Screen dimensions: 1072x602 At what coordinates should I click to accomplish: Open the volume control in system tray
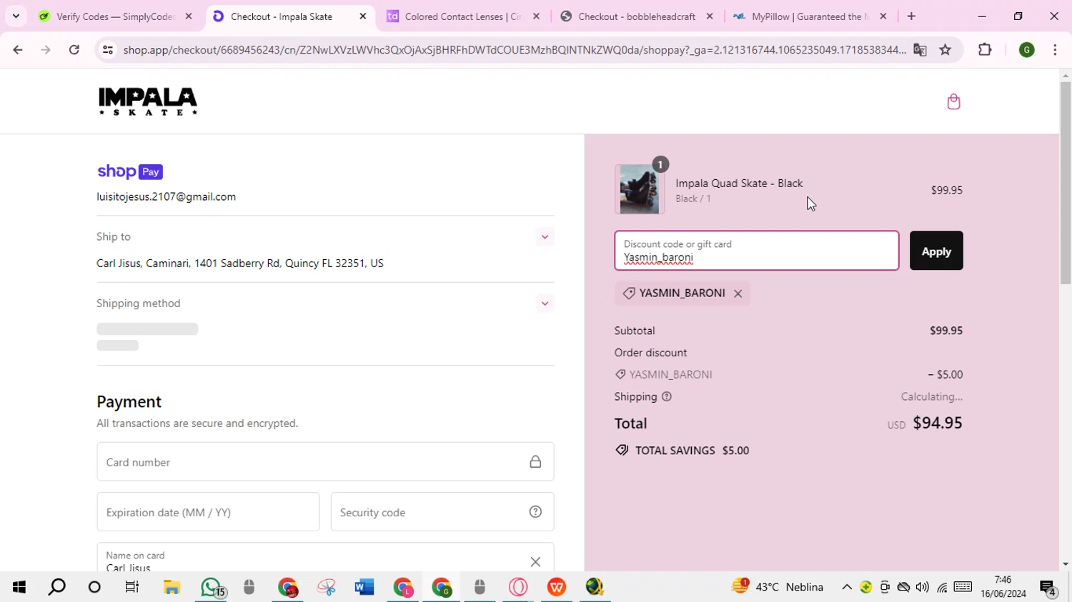pos(923,587)
